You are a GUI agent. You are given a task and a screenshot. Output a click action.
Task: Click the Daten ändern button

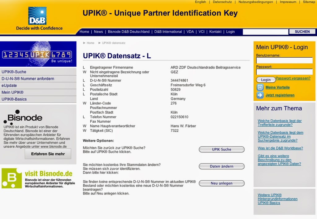click(x=222, y=166)
